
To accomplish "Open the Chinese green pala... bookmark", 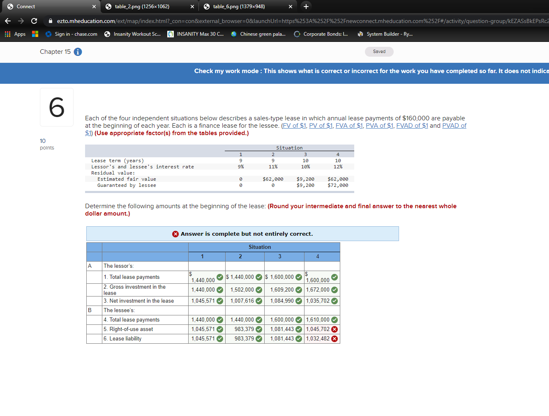I will 258,34.
